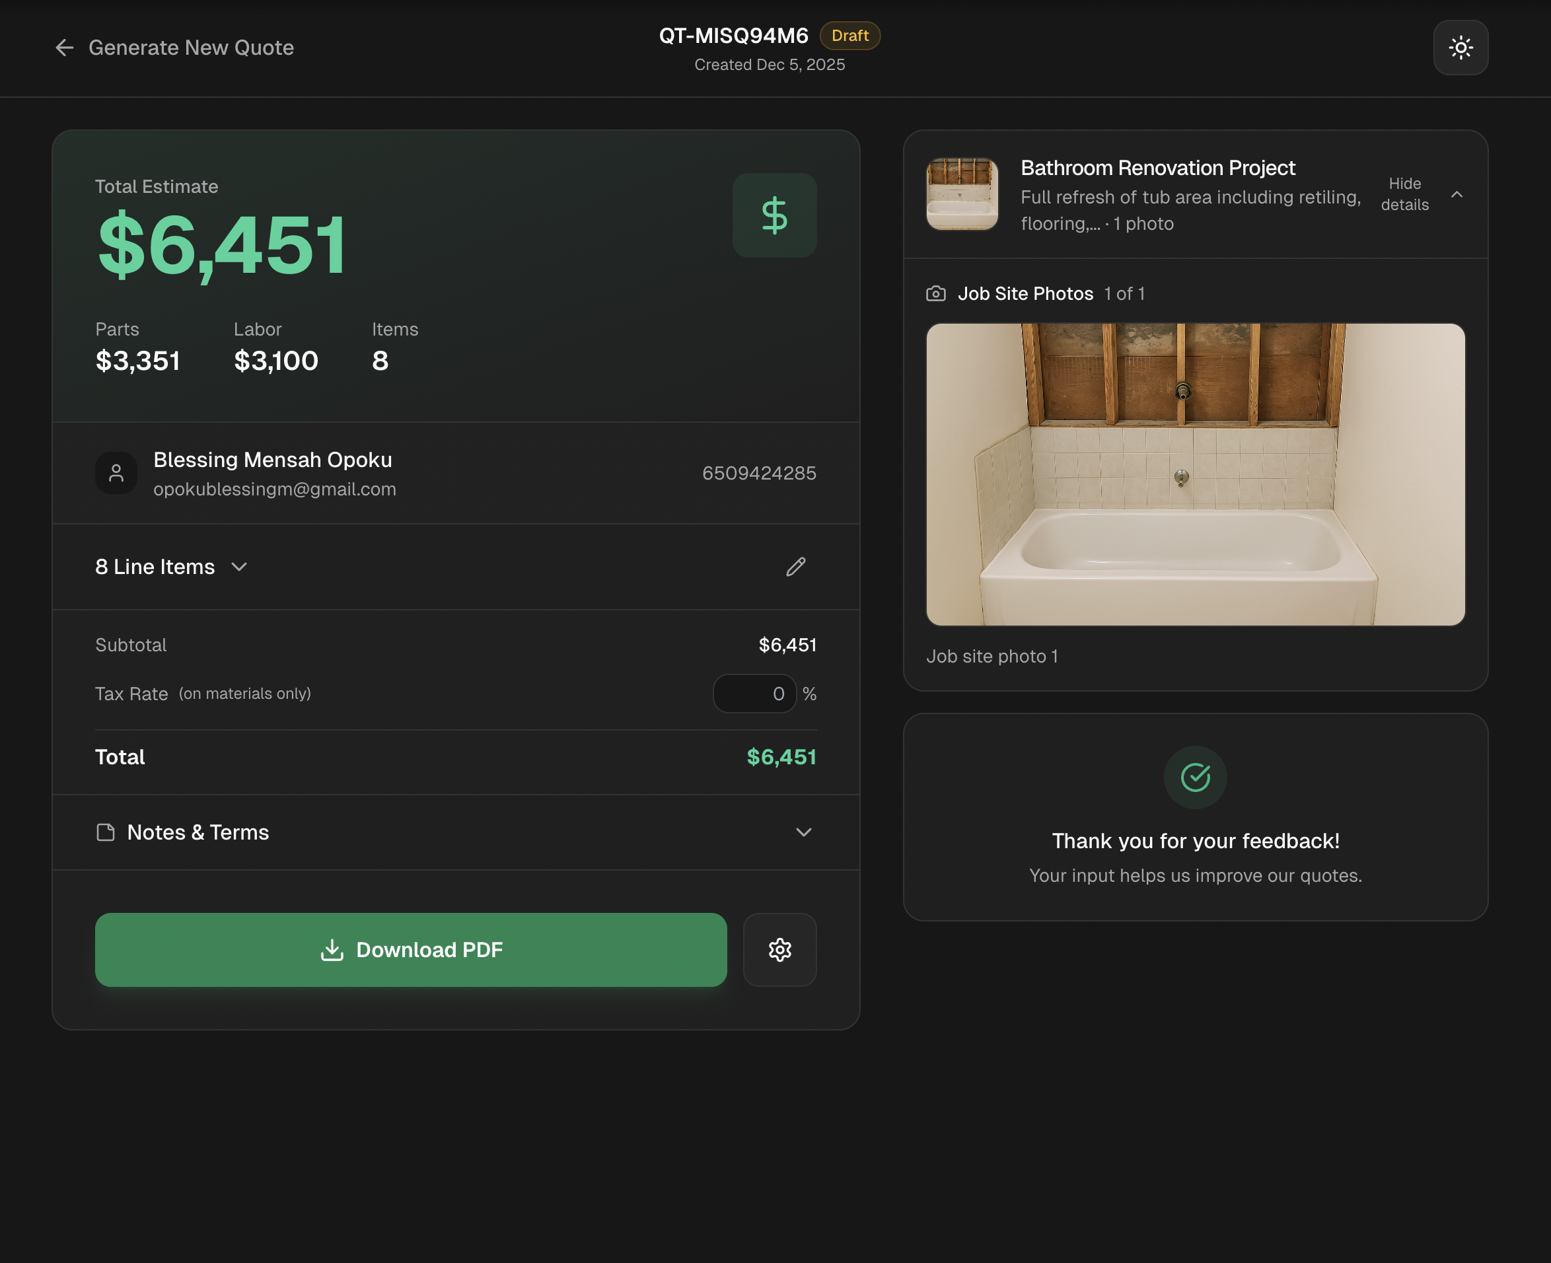
Task: Click the back arrow icon
Action: tap(65, 48)
